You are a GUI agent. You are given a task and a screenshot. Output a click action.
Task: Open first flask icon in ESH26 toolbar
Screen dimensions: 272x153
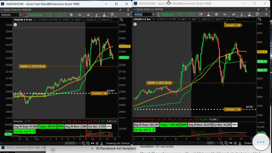point(208,14)
